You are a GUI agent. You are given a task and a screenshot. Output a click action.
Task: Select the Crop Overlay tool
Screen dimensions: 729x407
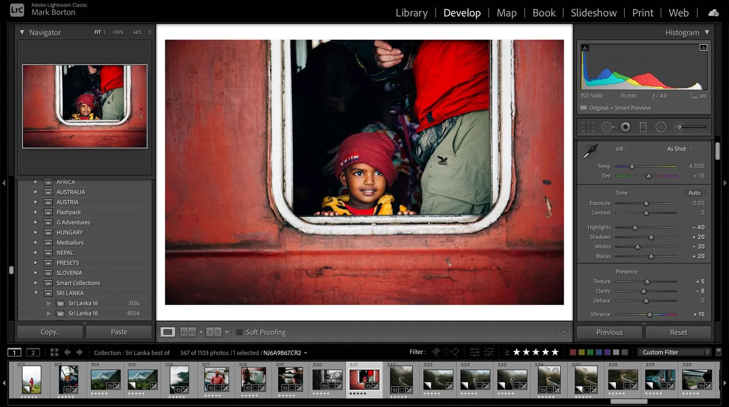pyautogui.click(x=588, y=127)
